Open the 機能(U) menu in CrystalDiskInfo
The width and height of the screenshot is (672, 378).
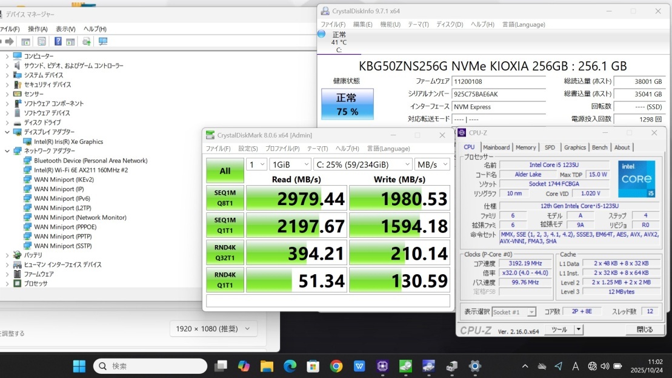coord(390,24)
